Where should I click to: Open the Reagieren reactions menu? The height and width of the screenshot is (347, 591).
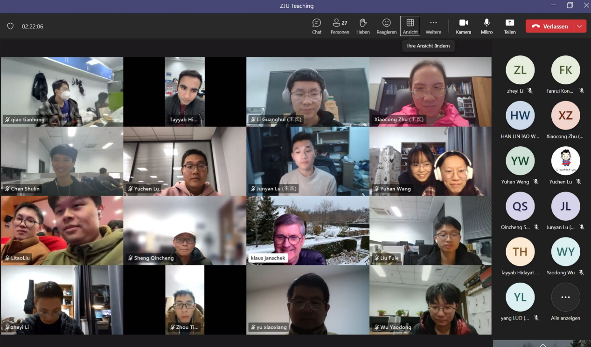[x=386, y=26]
